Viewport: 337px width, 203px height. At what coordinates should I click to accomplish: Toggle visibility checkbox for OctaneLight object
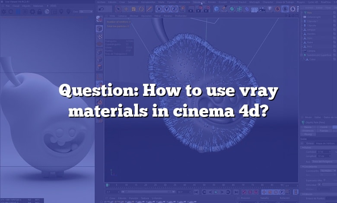(x=334, y=17)
